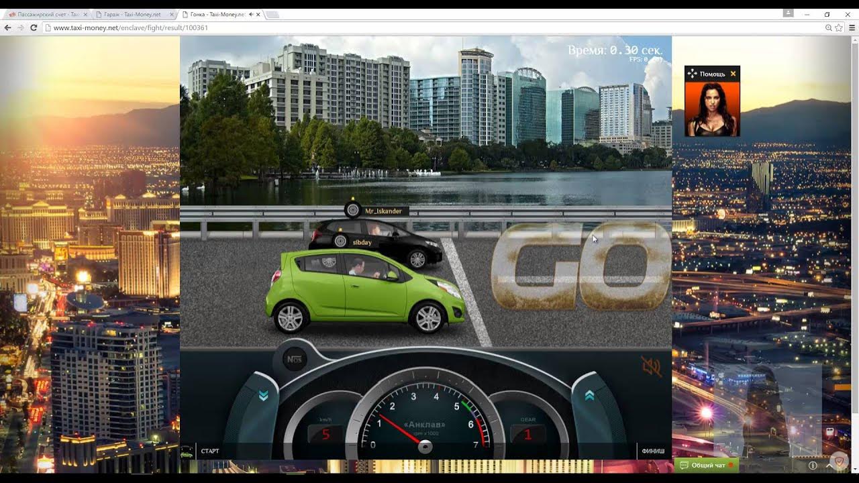Close the Гонка tab
The image size is (859, 483).
260,14
